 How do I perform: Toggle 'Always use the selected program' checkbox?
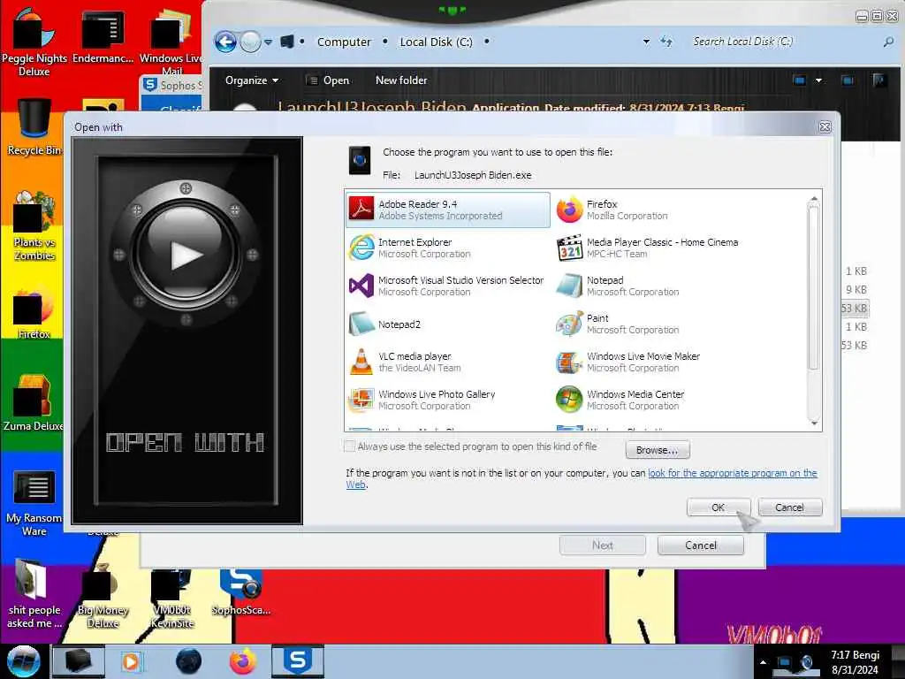pyautogui.click(x=349, y=446)
